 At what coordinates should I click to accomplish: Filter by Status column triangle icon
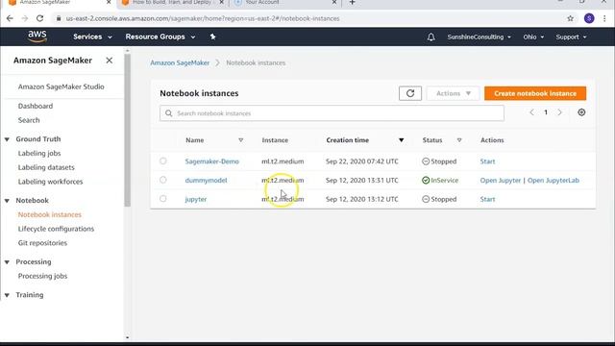459,140
